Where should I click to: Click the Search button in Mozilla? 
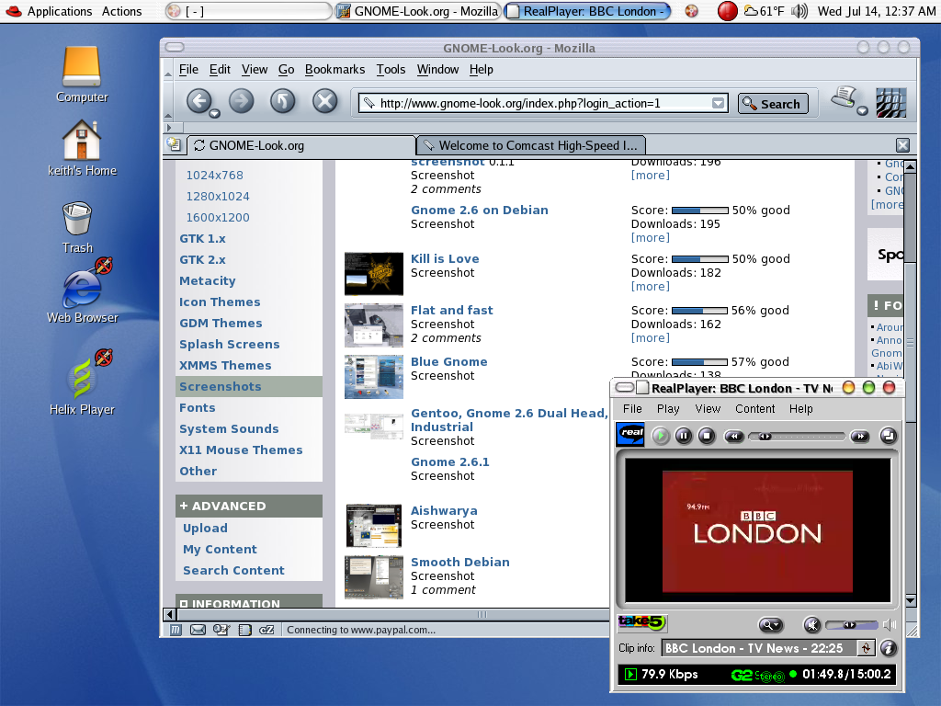click(x=773, y=103)
